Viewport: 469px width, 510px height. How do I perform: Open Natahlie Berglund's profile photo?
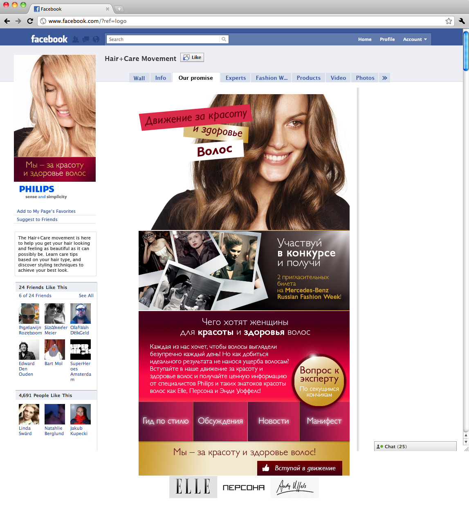[x=55, y=414]
